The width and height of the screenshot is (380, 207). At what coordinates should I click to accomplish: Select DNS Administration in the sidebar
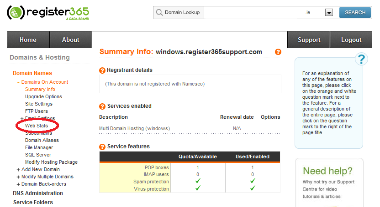(38, 193)
